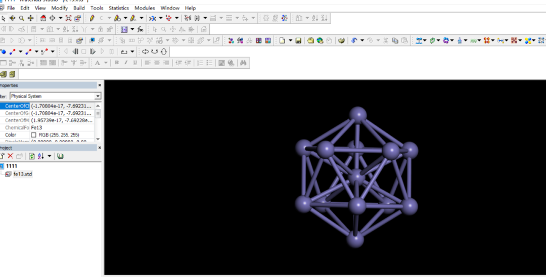Open the Project sort options dropdown arrow
This screenshot has width=546, height=277.
pyautogui.click(x=49, y=156)
